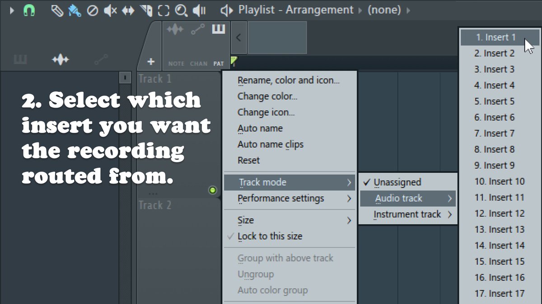Viewport: 542px width, 304px height.
Task: Click 'Playlist - Arrangement' title text
Action: pyautogui.click(x=296, y=10)
